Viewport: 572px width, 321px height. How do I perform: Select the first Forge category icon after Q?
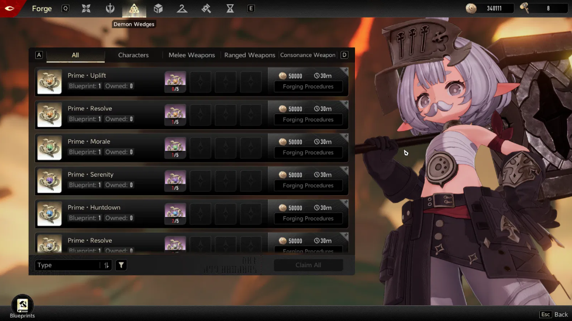pos(86,8)
